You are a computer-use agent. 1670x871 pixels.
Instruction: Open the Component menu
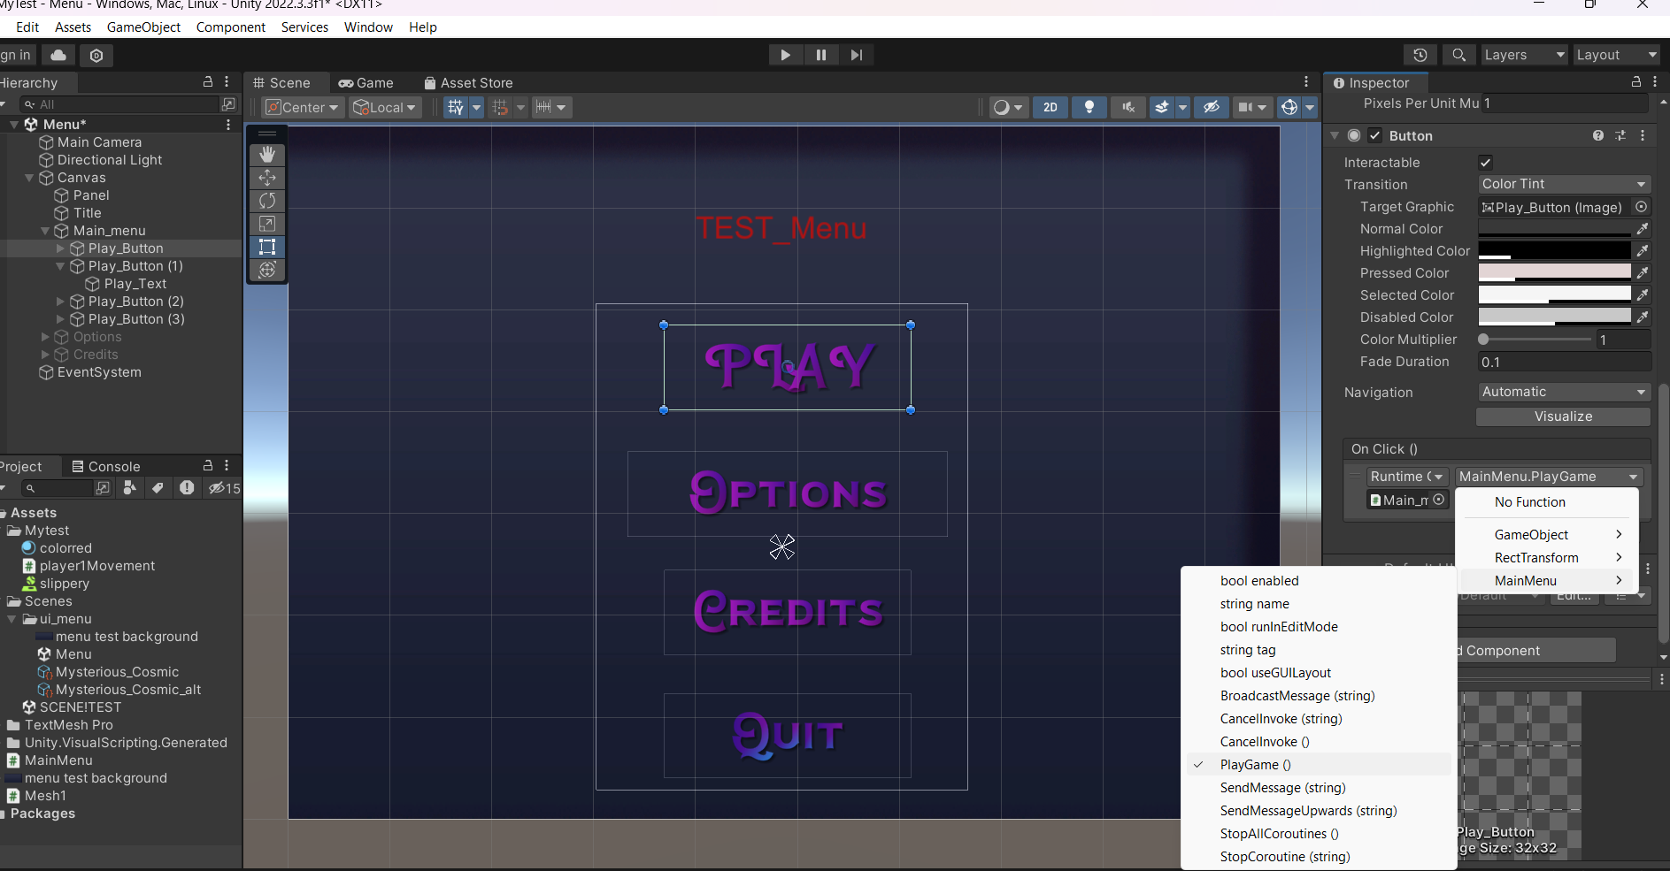(231, 27)
